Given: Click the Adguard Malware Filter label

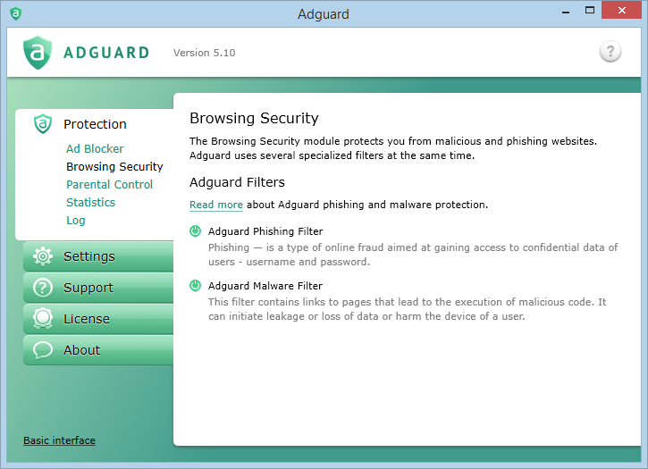Looking at the screenshot, I should tap(265, 286).
